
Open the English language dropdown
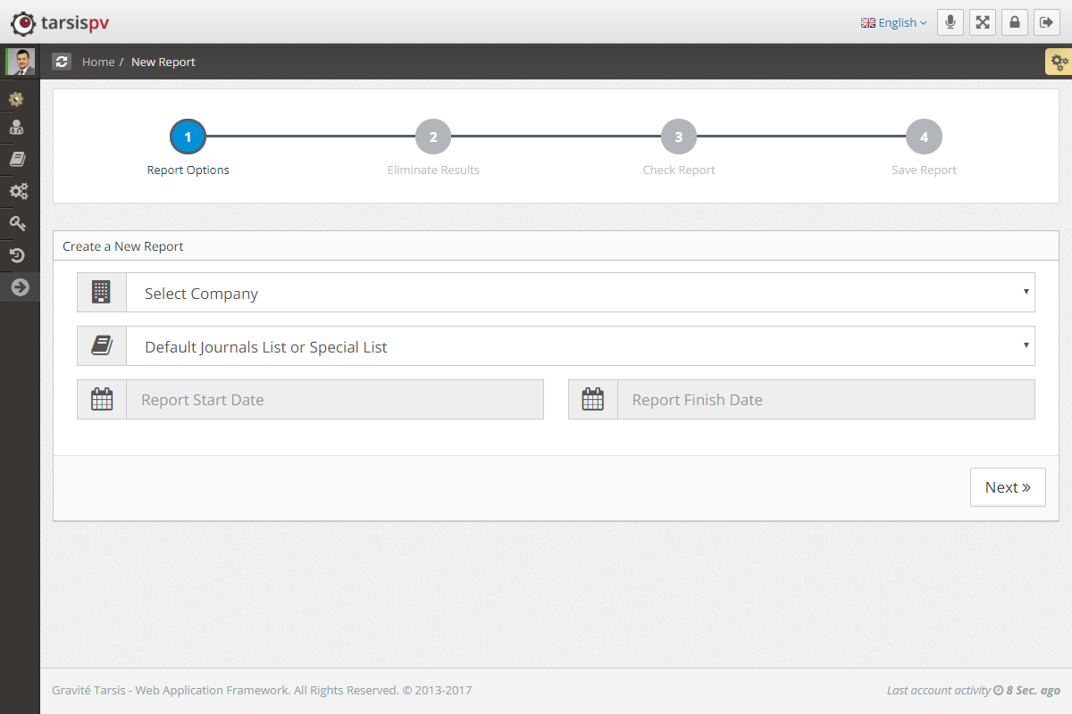[893, 22]
